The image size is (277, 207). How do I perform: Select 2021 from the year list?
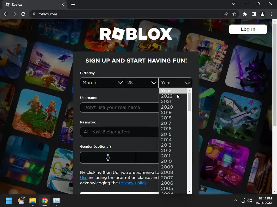tap(173, 102)
